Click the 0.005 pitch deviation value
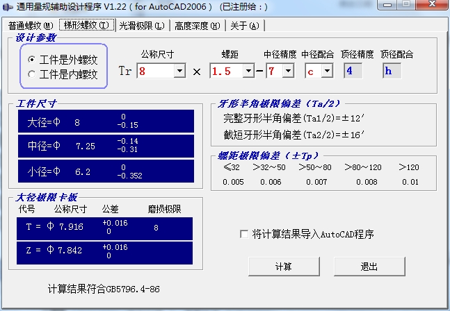 coord(233,182)
